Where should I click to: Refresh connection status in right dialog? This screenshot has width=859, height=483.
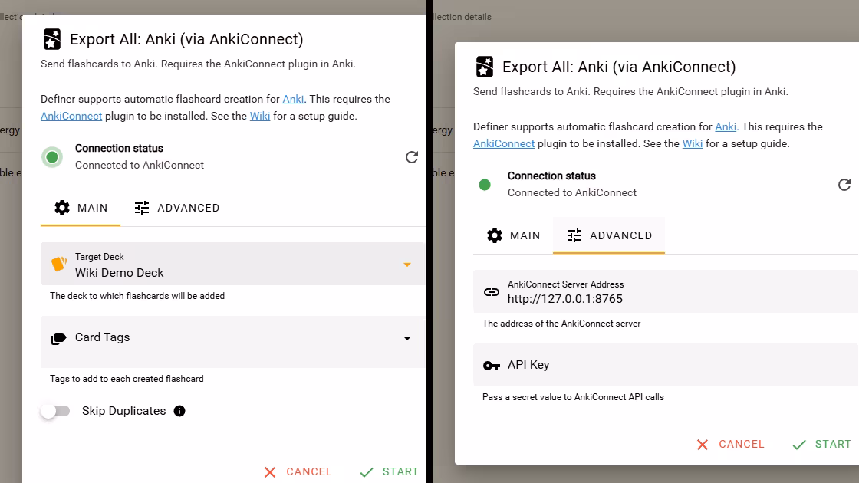[844, 185]
